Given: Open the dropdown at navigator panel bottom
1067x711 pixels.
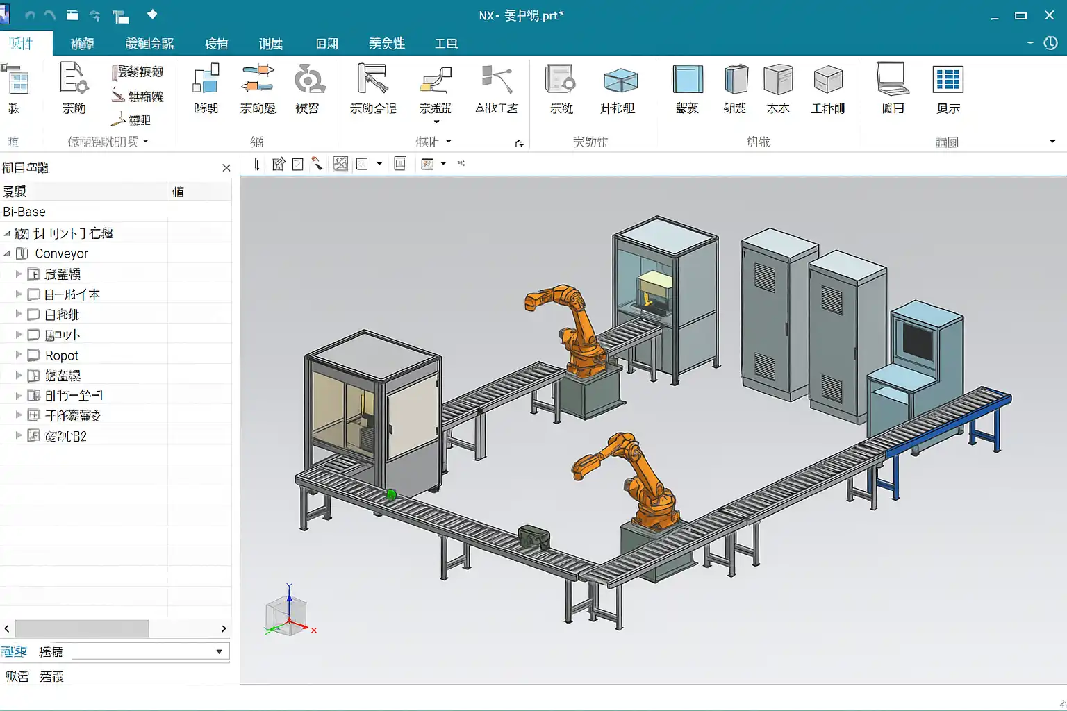Looking at the screenshot, I should coord(219,651).
